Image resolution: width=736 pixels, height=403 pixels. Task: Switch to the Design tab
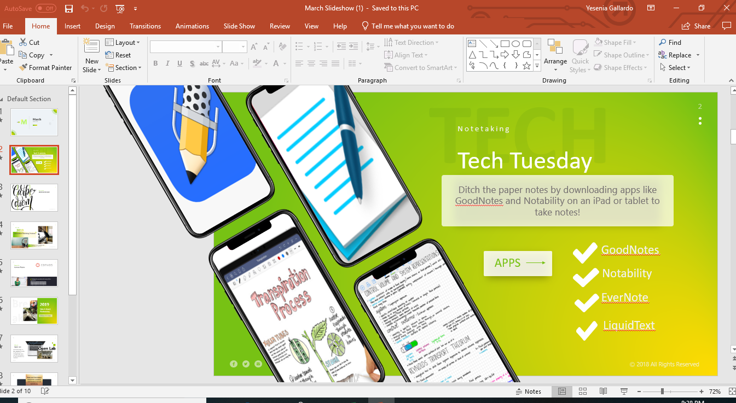(x=105, y=26)
